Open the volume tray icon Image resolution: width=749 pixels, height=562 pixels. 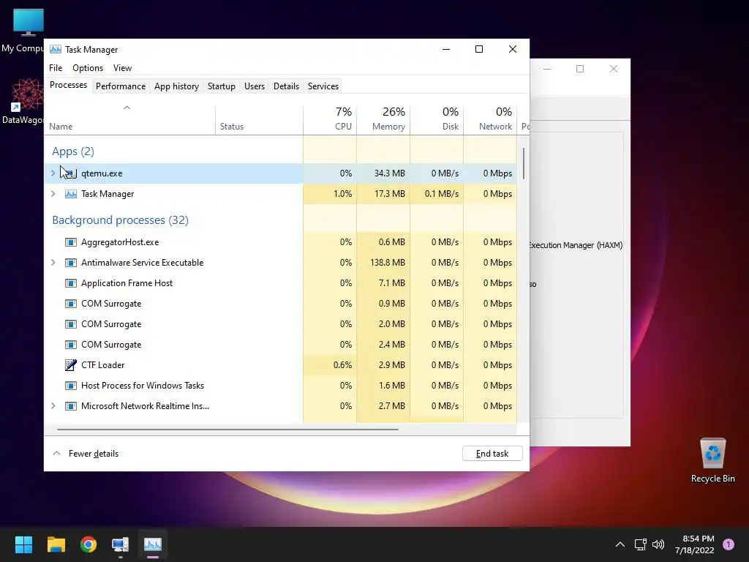tap(658, 544)
